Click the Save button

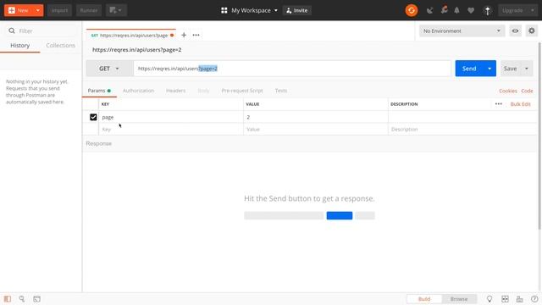pos(510,69)
